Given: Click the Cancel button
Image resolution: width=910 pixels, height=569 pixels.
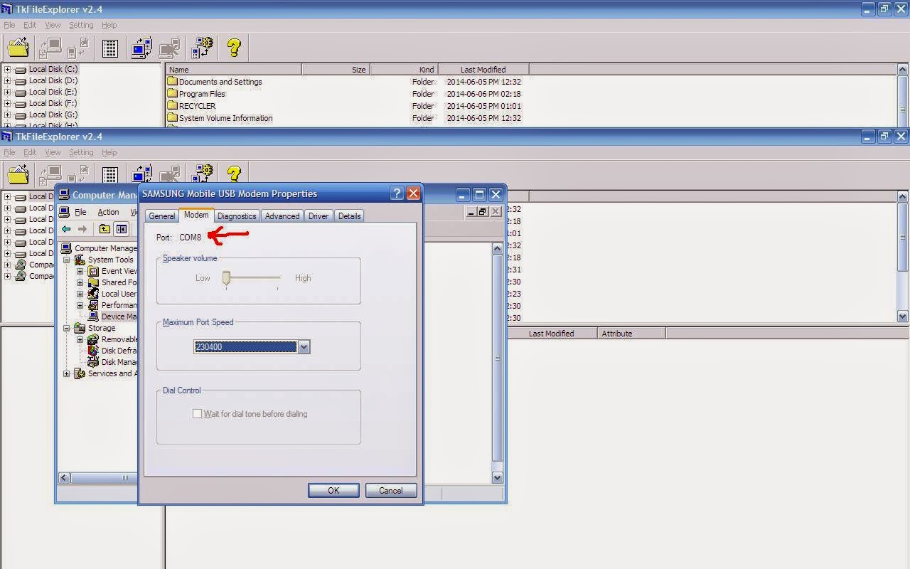Looking at the screenshot, I should click(x=390, y=490).
